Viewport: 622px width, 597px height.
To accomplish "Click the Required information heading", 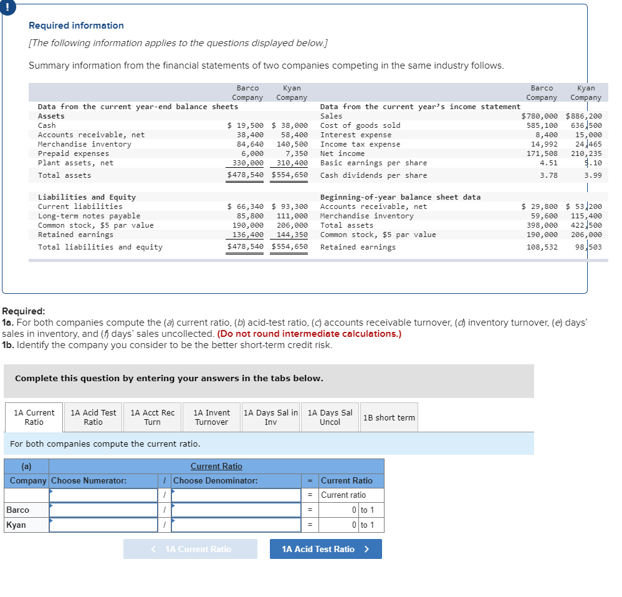I will (76, 26).
